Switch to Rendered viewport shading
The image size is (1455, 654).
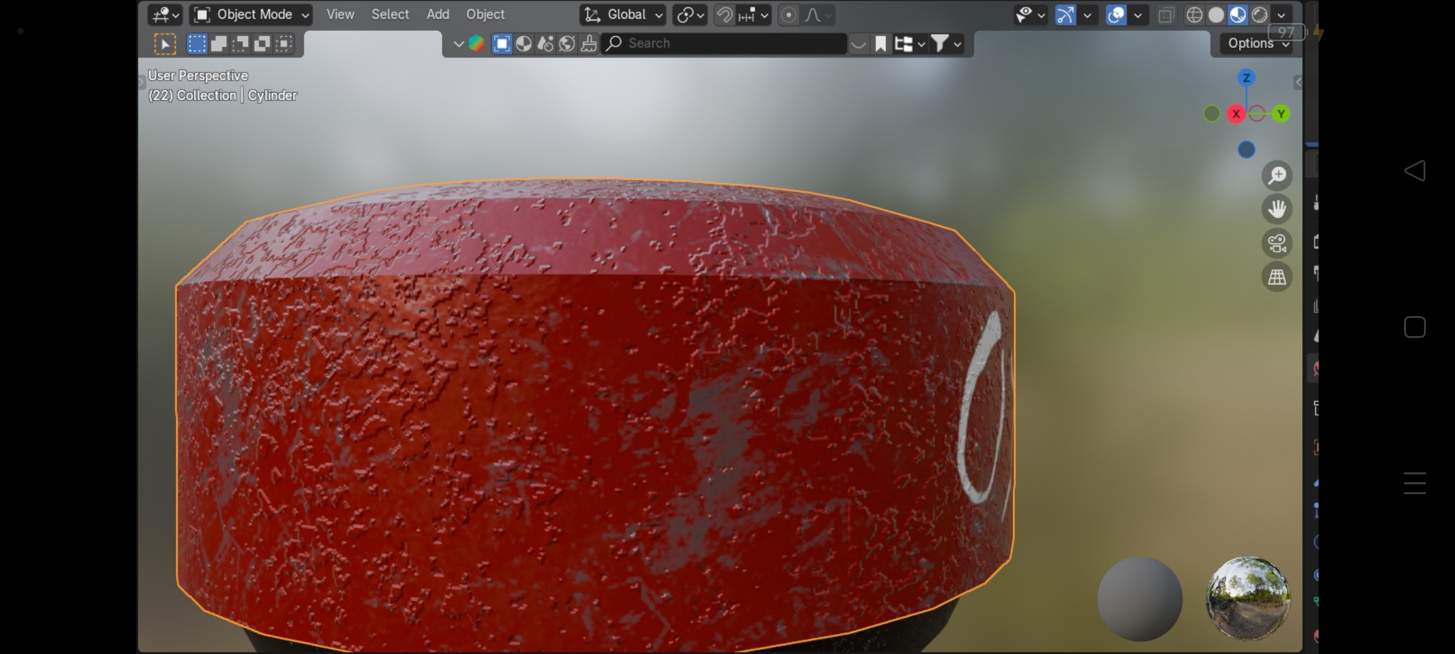1259,15
